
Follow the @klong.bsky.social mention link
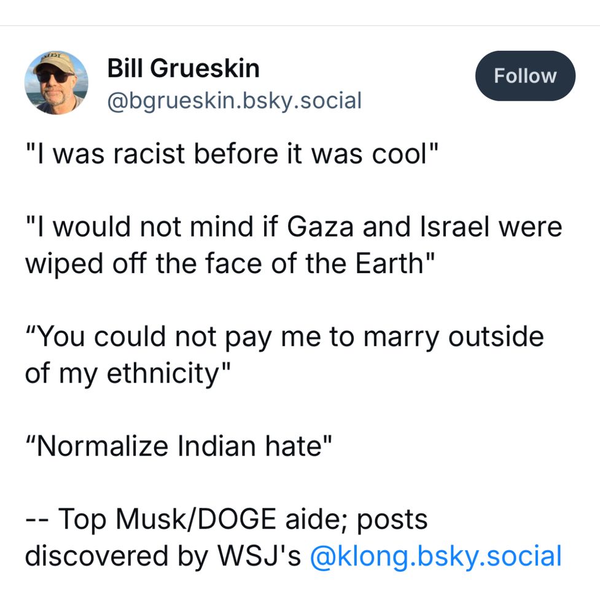click(x=435, y=556)
